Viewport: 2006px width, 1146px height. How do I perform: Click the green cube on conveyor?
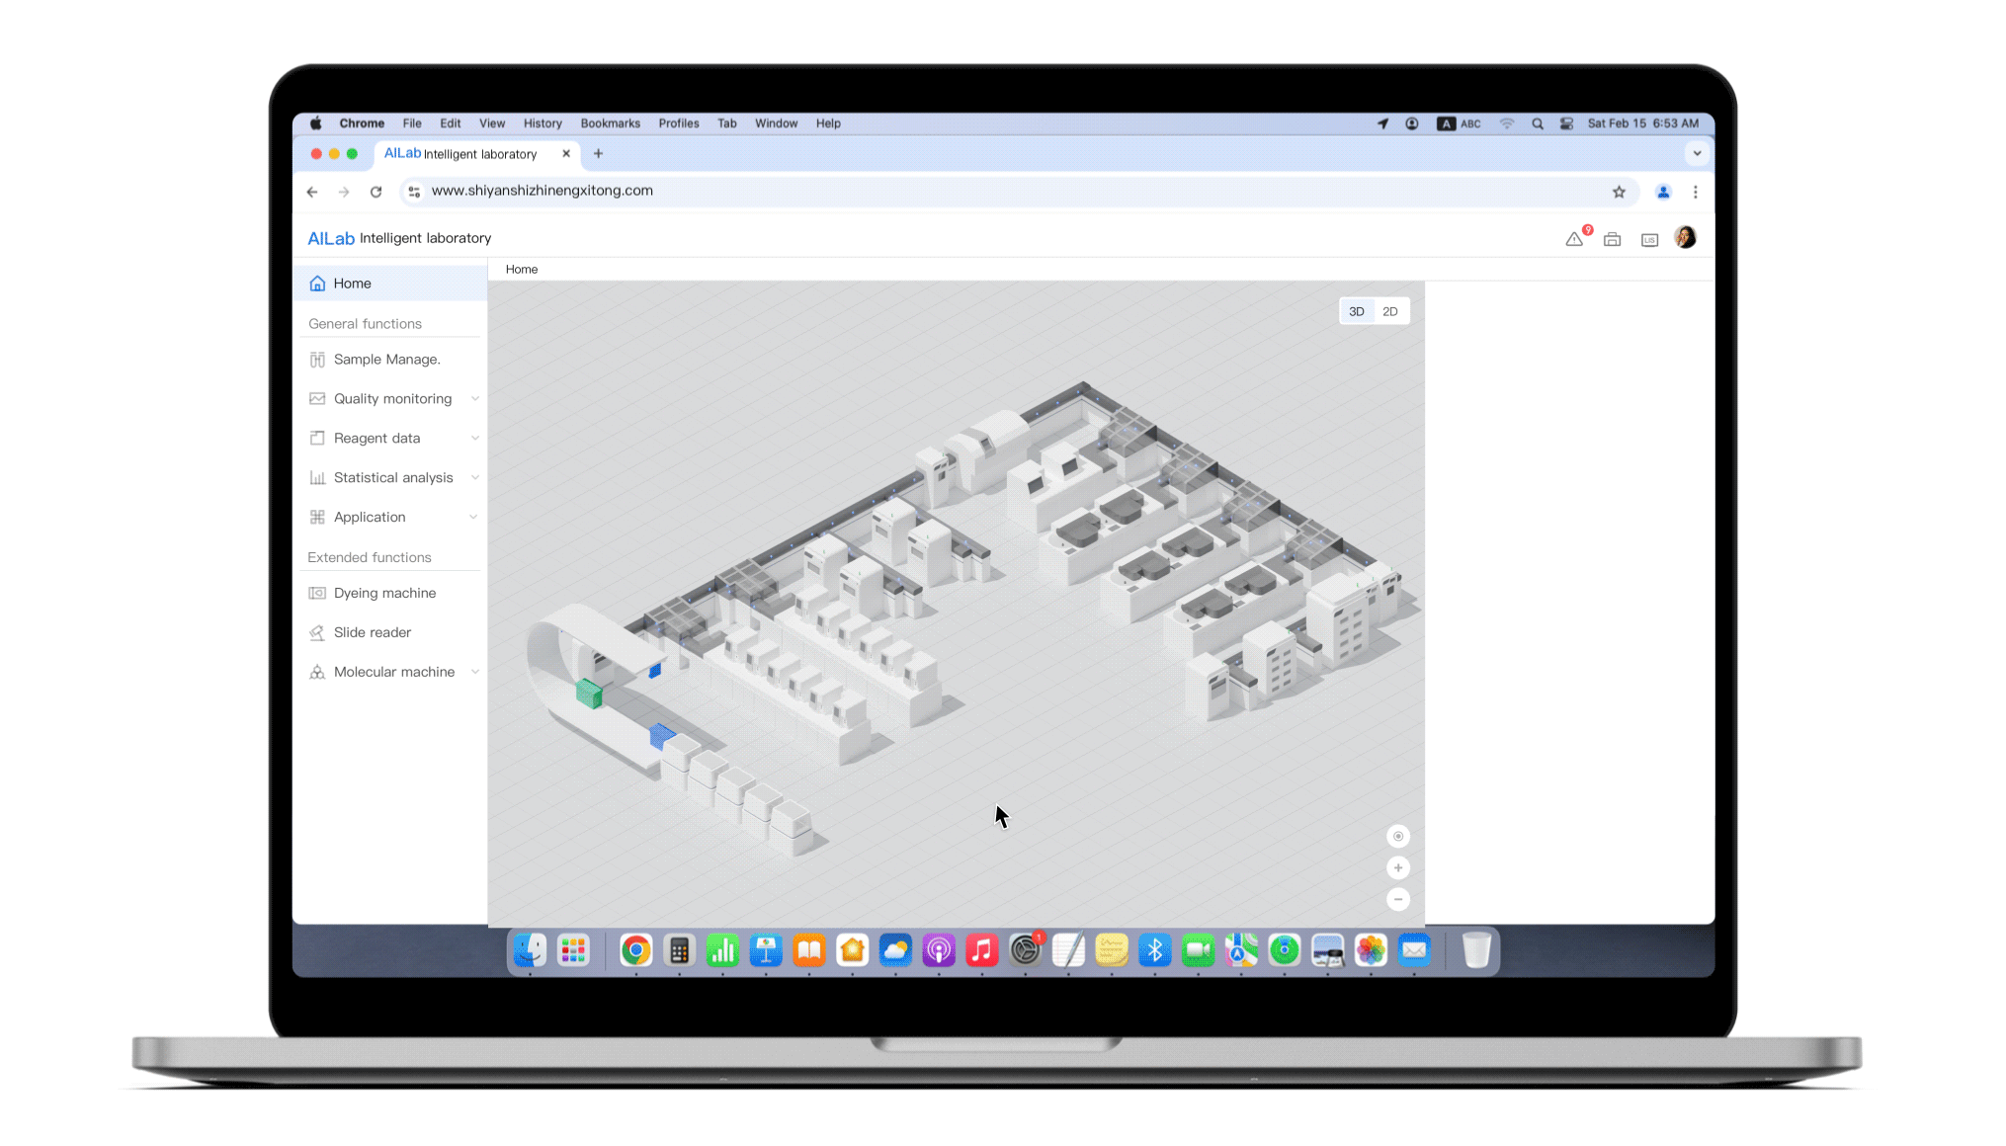click(x=589, y=694)
